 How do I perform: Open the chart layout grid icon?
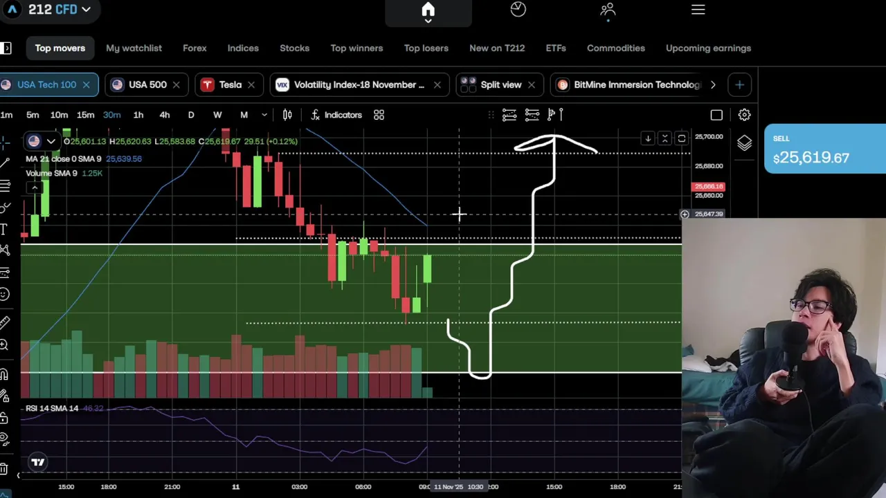coord(379,115)
